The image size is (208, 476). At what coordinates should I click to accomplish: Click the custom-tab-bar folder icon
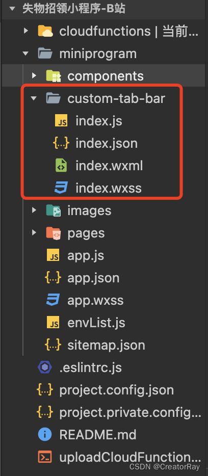click(54, 98)
